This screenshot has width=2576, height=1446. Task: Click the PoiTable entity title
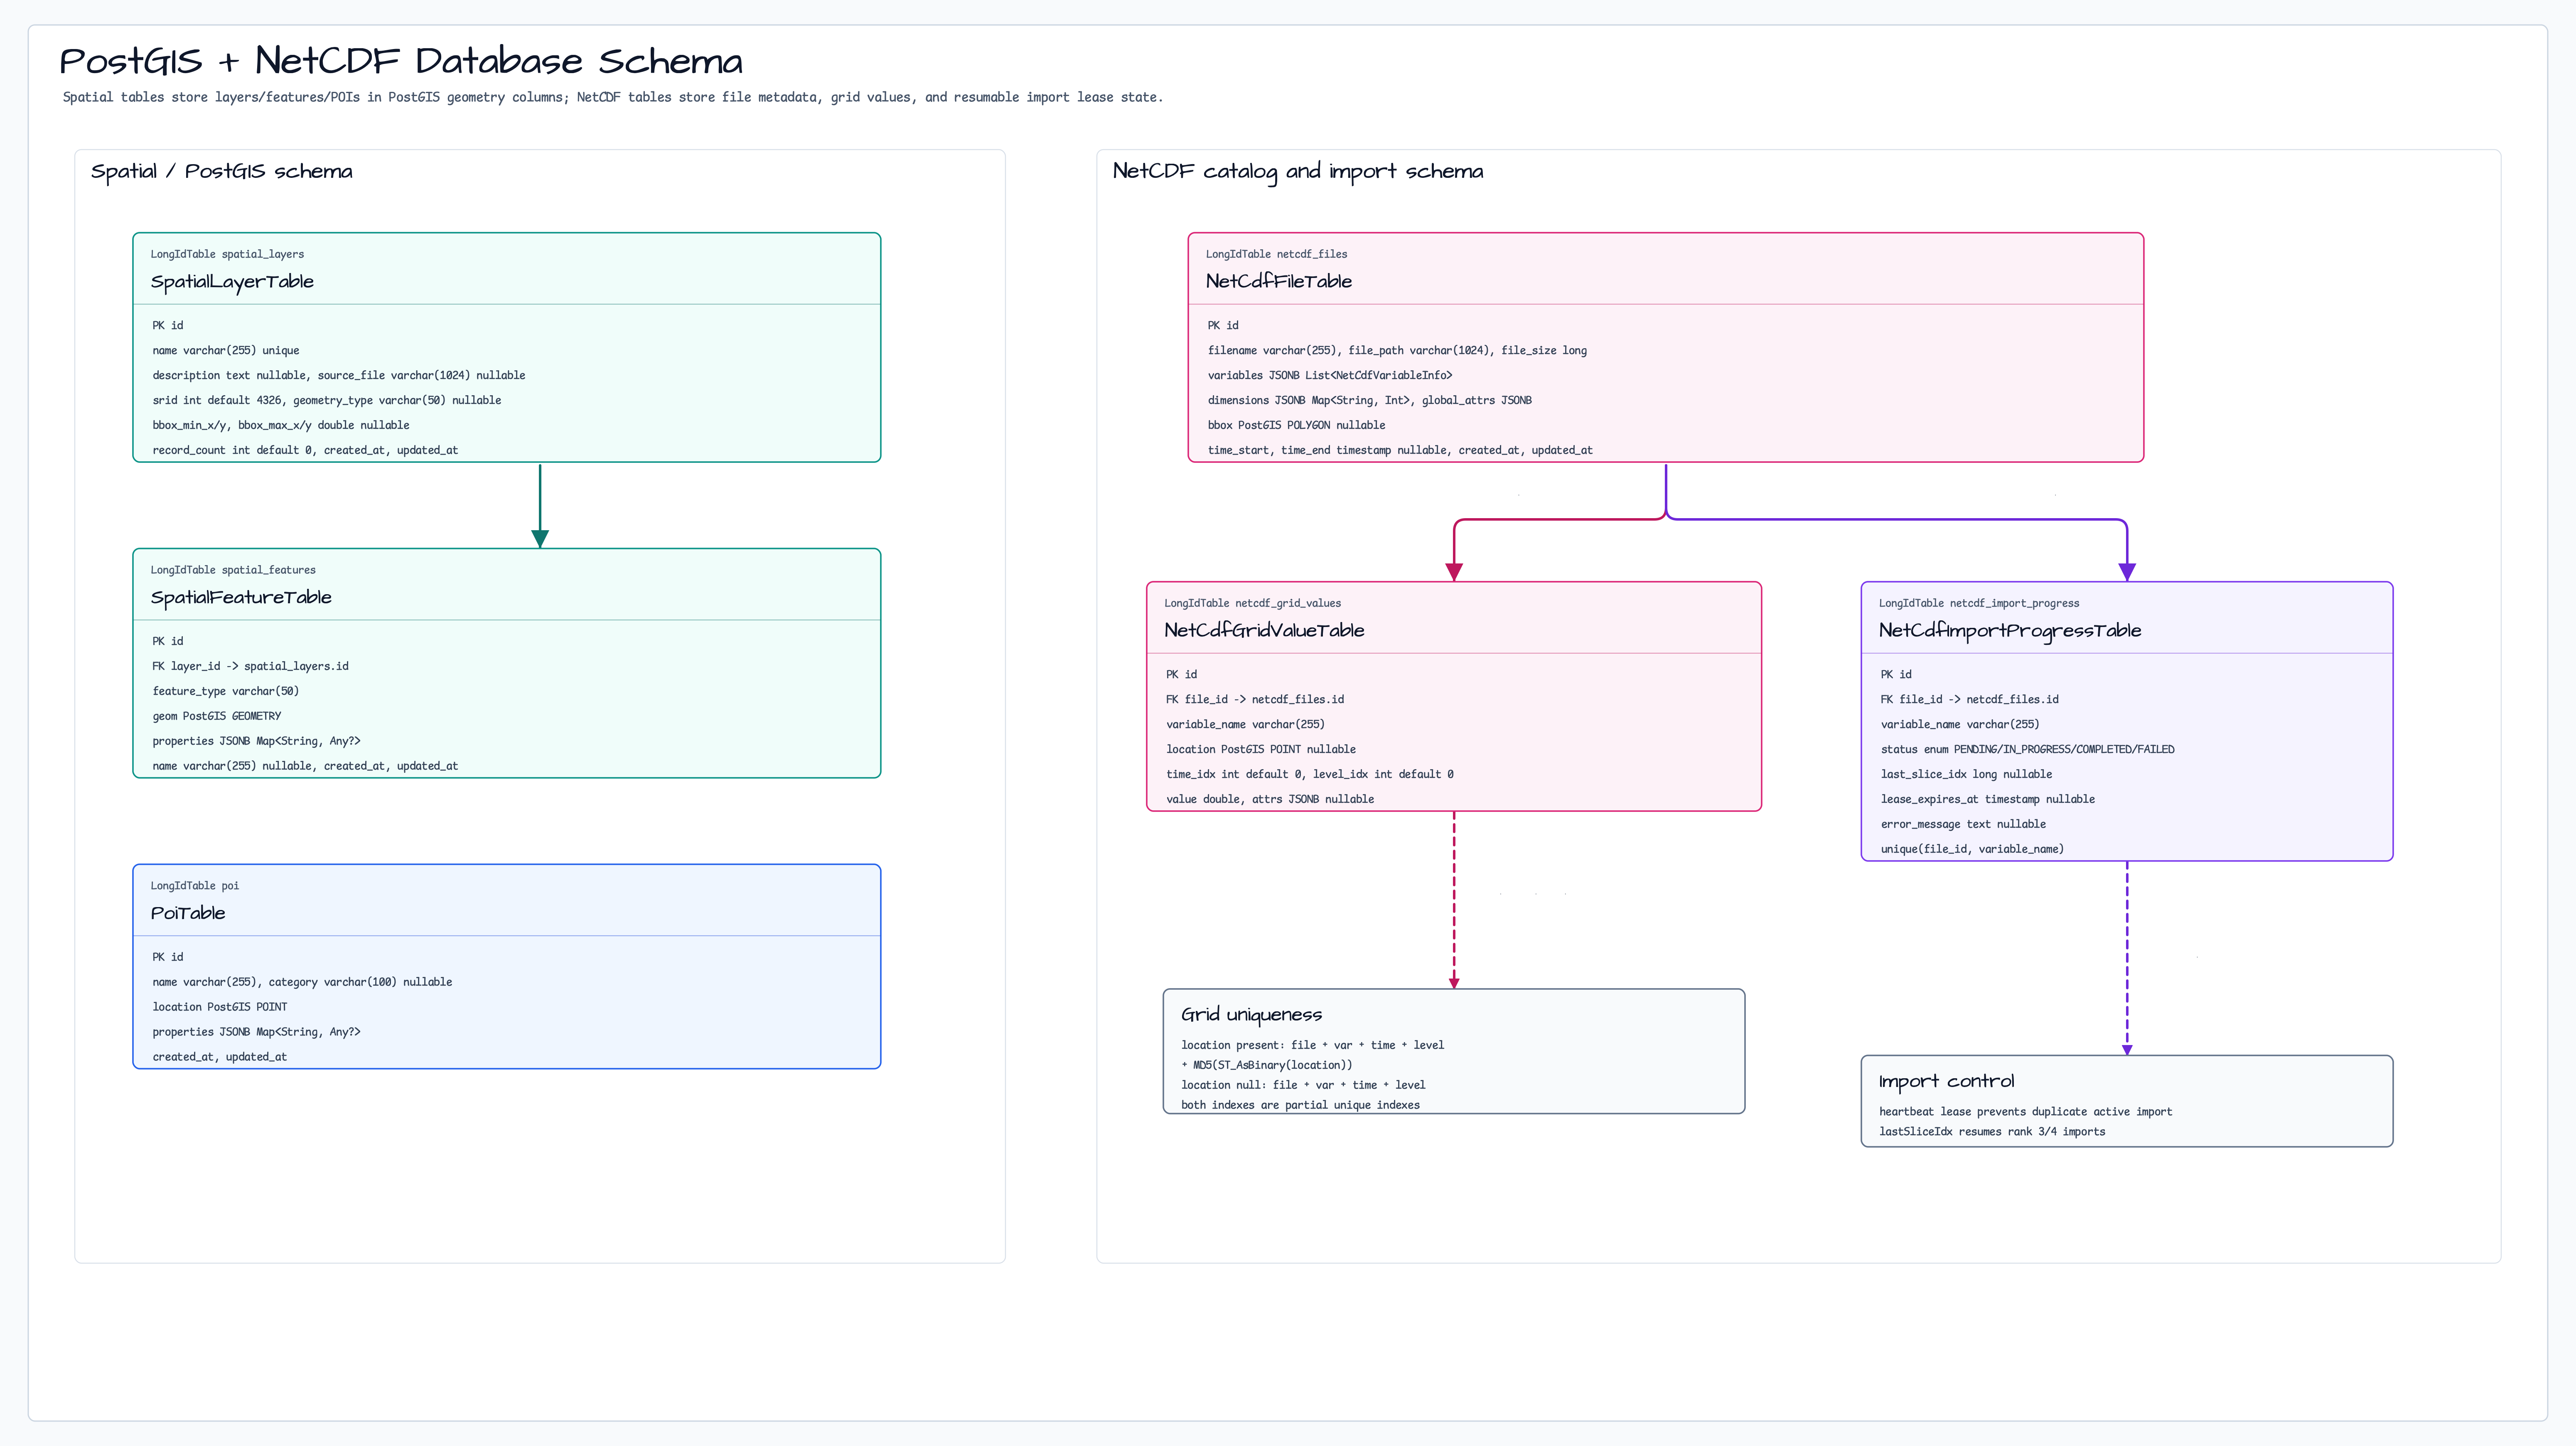(x=188, y=913)
